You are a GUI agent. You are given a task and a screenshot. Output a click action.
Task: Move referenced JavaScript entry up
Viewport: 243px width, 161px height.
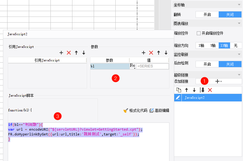(76, 53)
